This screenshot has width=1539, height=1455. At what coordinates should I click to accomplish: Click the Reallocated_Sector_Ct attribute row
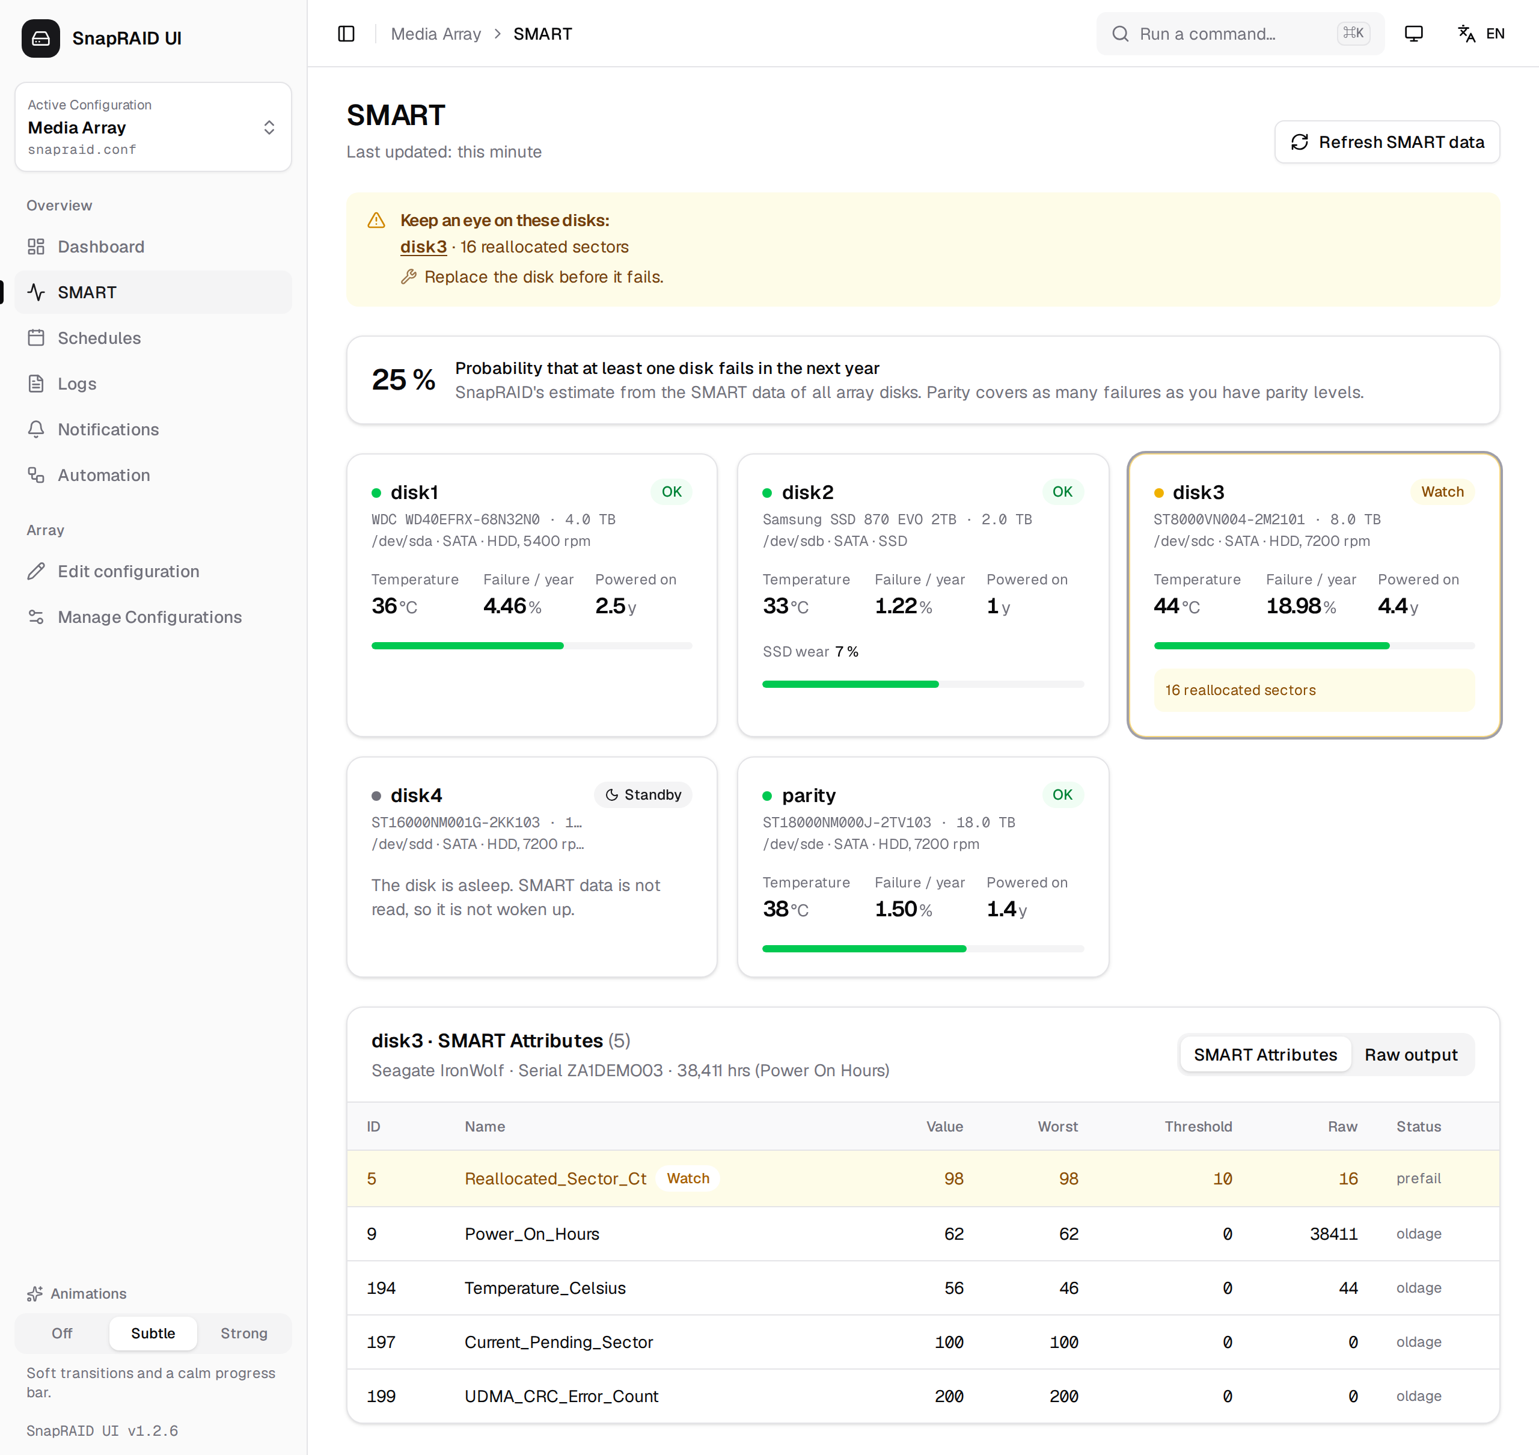(923, 1178)
